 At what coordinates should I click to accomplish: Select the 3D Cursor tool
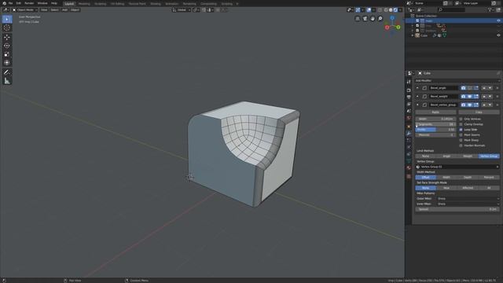pos(7,28)
